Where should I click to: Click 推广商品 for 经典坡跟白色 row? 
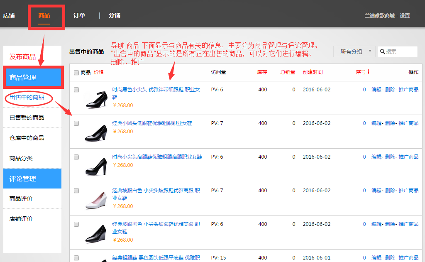pyautogui.click(x=408, y=191)
